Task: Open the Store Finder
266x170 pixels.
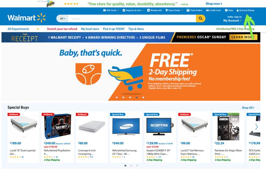Action: coord(174,10)
